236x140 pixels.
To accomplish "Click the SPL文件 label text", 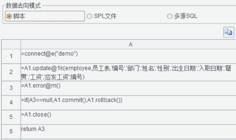I will [105, 16].
